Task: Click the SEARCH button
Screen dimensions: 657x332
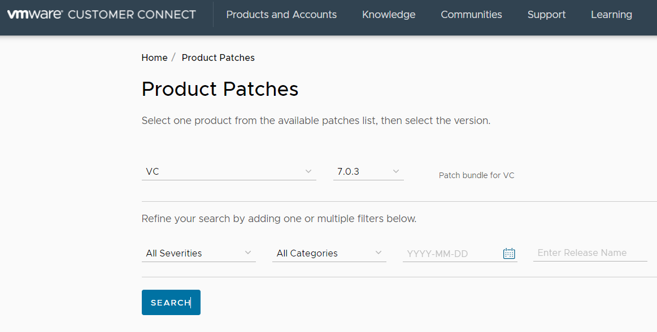Action: coord(171,302)
